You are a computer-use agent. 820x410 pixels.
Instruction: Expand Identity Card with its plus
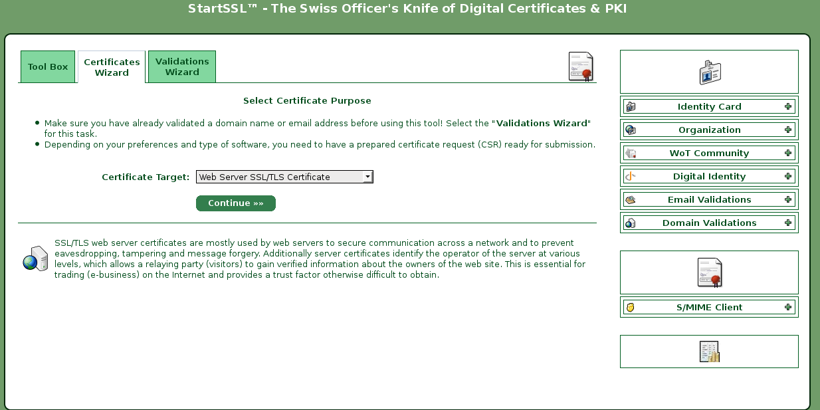(x=788, y=106)
